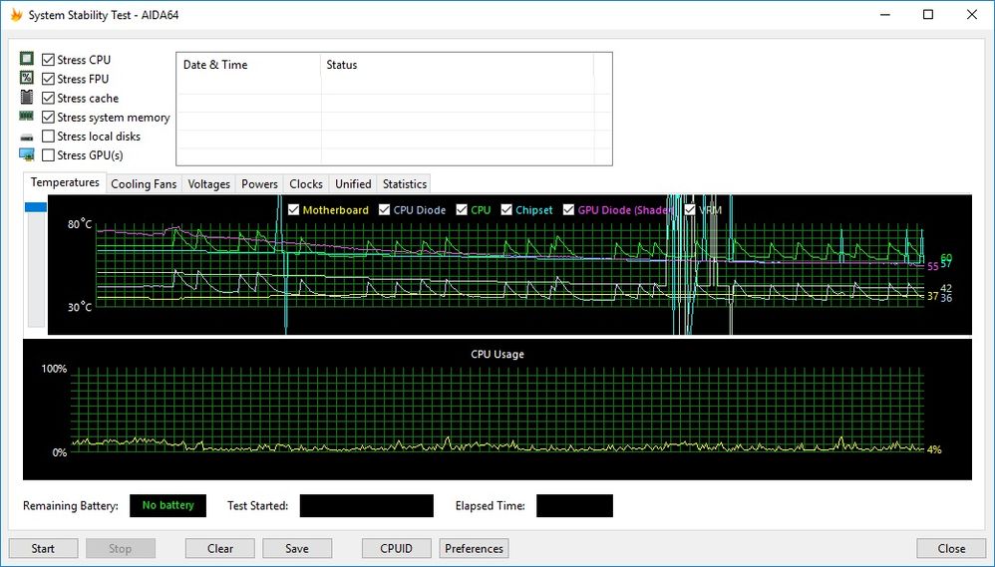This screenshot has width=995, height=567.
Task: Click the monitor icon beside Stress GPU(s)
Action: (x=27, y=154)
